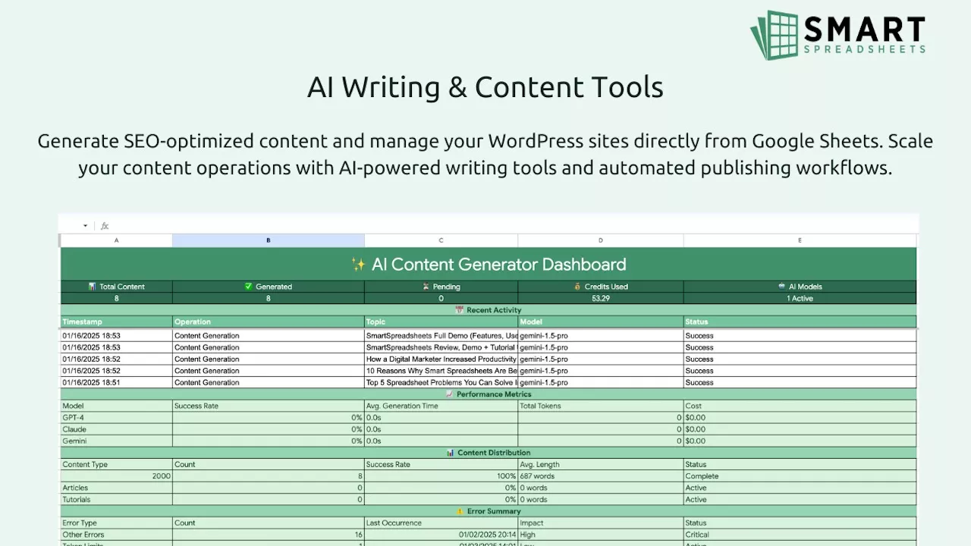Select column B header
The height and width of the screenshot is (546, 971).
click(x=268, y=240)
